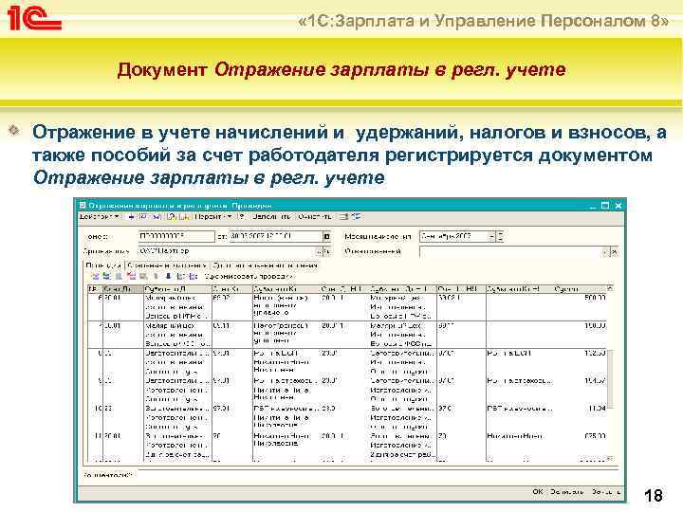Maximize the document window
This screenshot has width=683, height=512.
point(605,206)
